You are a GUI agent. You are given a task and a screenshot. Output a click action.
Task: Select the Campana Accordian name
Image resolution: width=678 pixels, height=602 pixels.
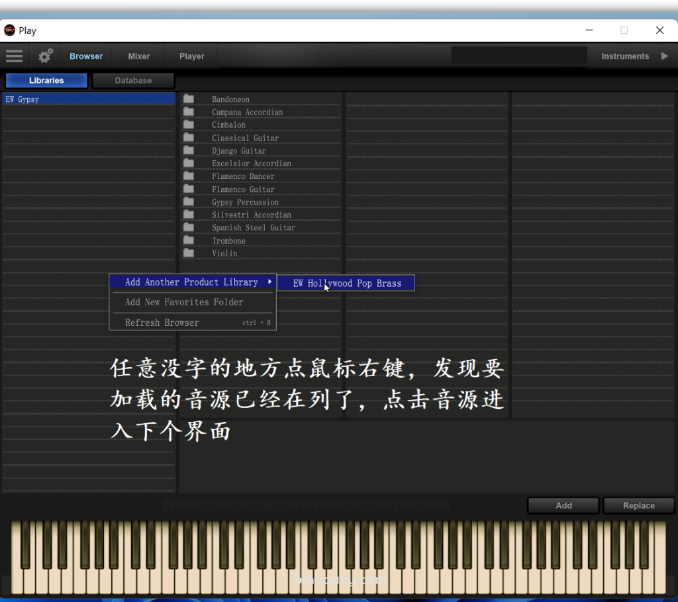[247, 112]
